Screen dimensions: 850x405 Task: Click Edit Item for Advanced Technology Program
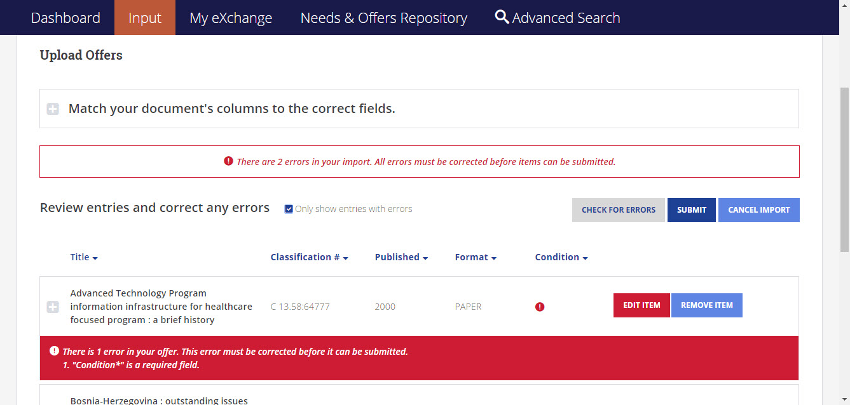click(641, 305)
